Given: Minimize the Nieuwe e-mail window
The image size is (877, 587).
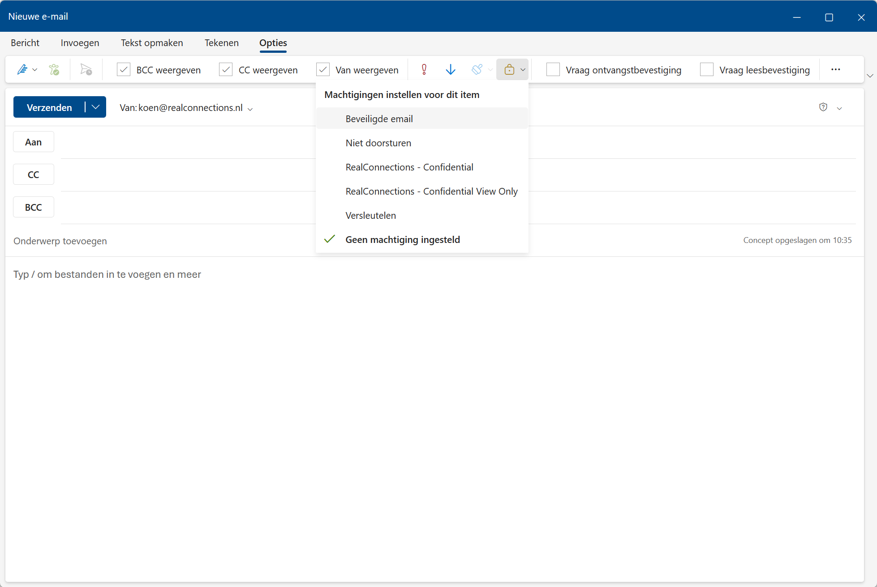Looking at the screenshot, I should (x=797, y=17).
